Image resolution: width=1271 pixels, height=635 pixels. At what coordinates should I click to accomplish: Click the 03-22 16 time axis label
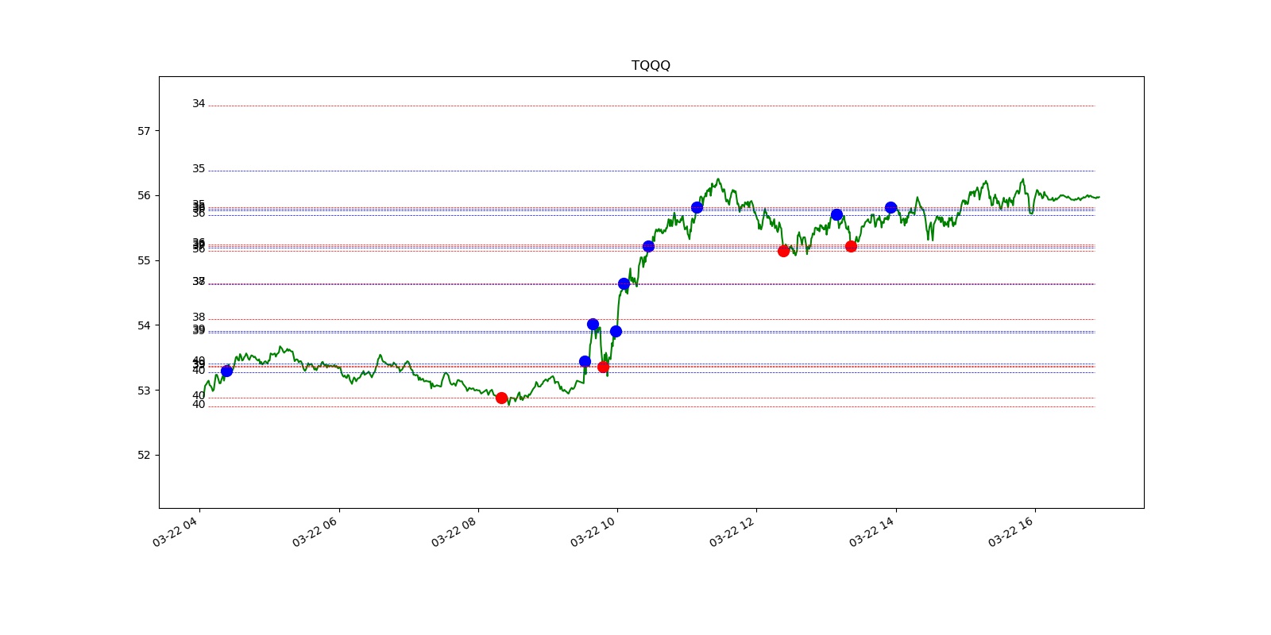point(1011,532)
